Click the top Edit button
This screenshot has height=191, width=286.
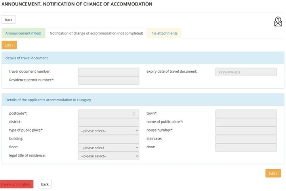[9, 45]
